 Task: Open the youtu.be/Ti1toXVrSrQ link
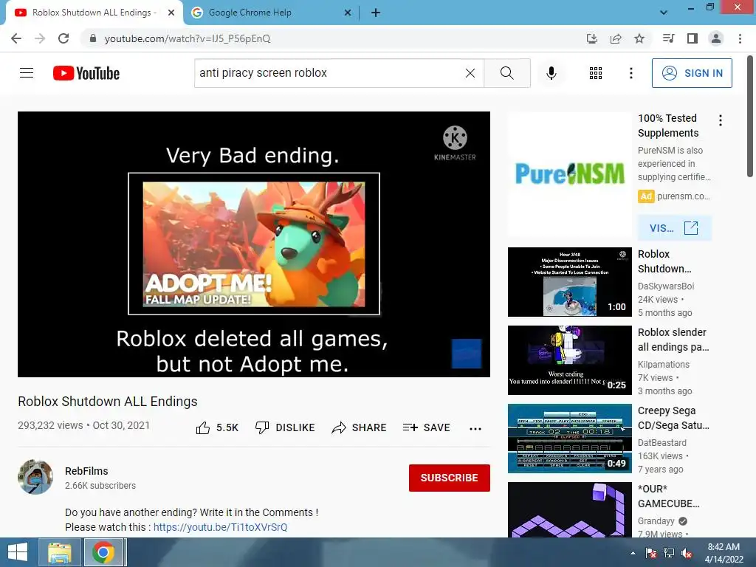pos(220,527)
